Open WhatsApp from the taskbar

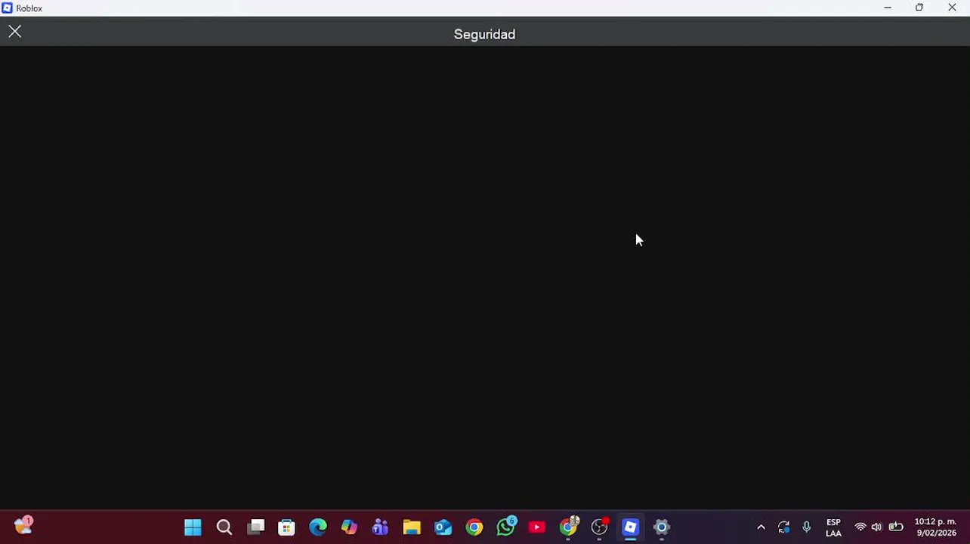(x=506, y=527)
